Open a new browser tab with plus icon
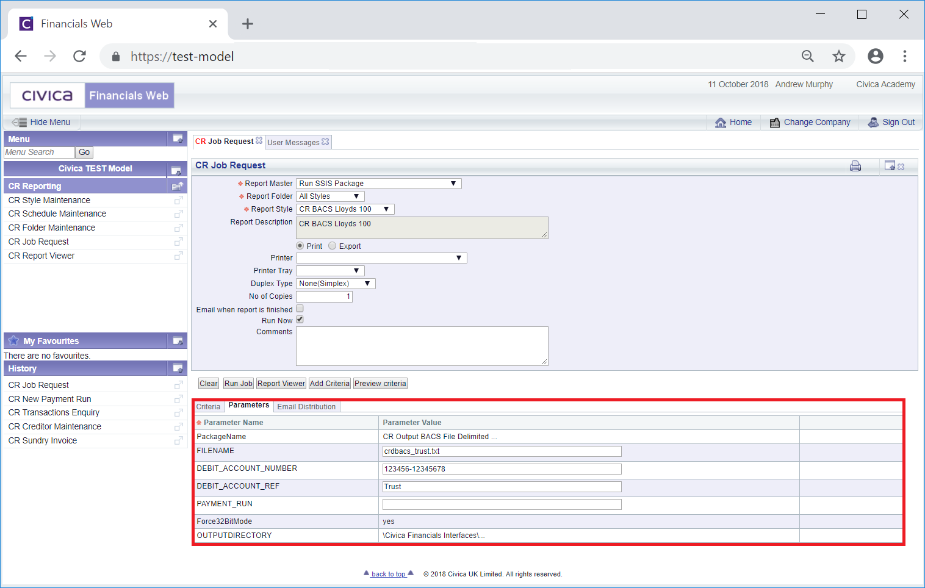925x588 pixels. (247, 24)
